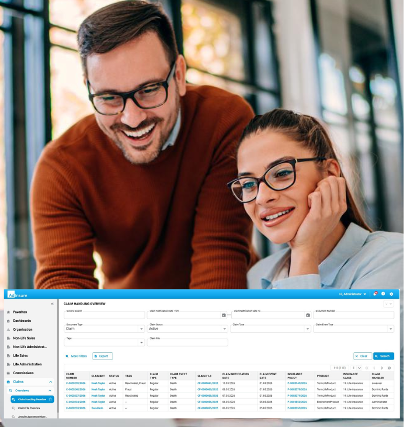Open the Claim Type dropdown

click(x=308, y=329)
